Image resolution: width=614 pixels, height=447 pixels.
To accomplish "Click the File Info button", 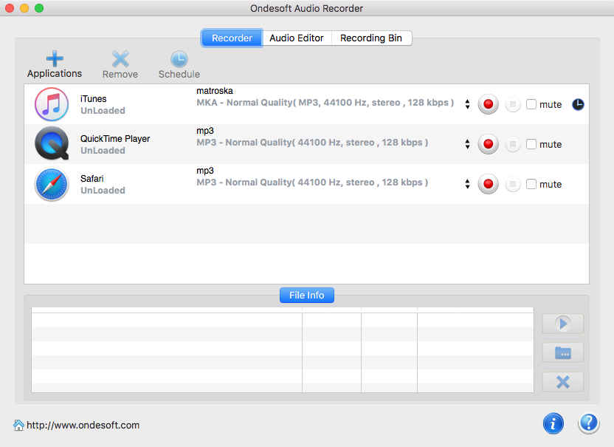I will tap(306, 296).
